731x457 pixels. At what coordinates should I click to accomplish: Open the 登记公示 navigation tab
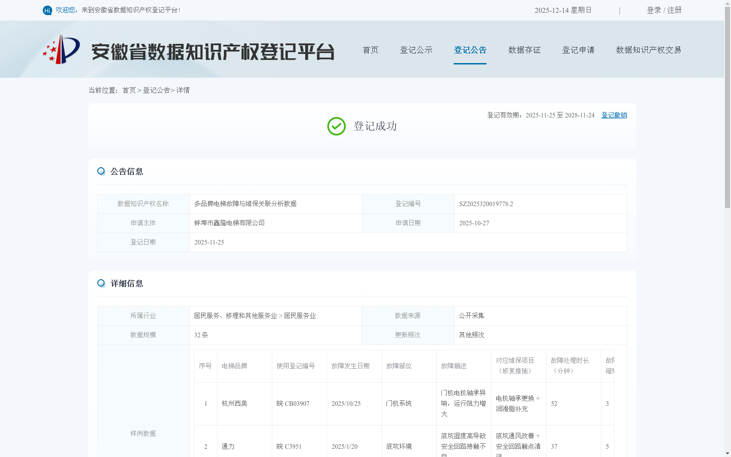click(x=416, y=50)
